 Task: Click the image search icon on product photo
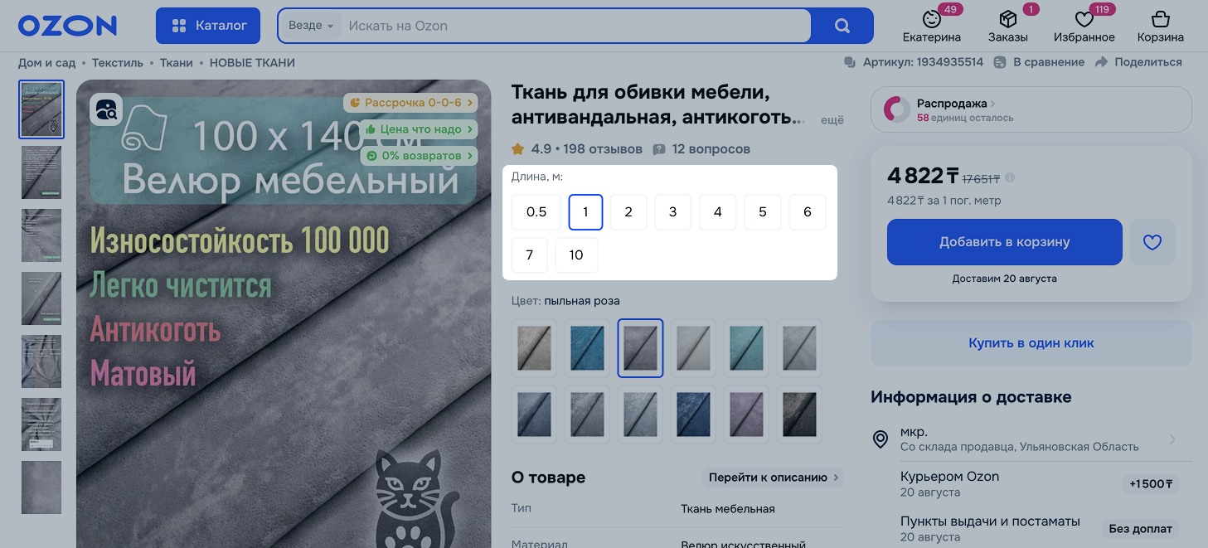point(107,109)
